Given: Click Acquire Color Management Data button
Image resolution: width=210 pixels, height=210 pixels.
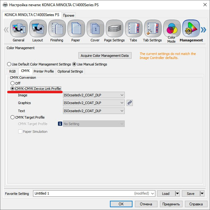Looking at the screenshot, I should tap(105, 56).
